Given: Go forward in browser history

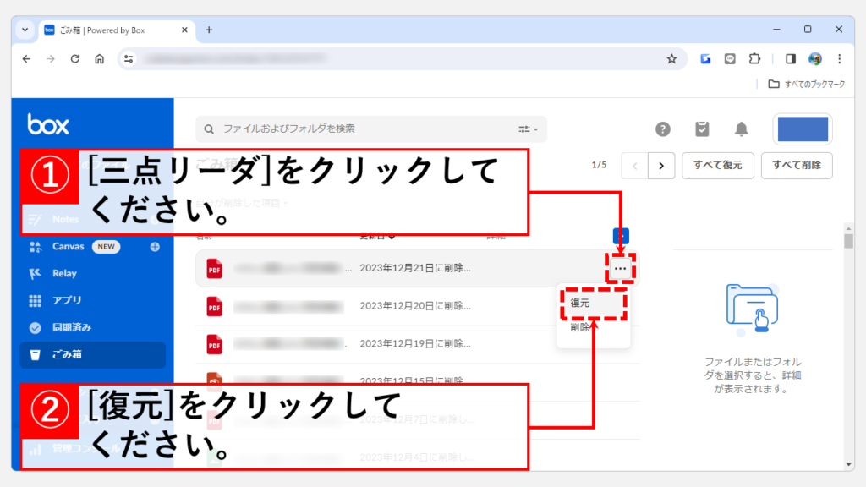Looking at the screenshot, I should click(x=51, y=58).
